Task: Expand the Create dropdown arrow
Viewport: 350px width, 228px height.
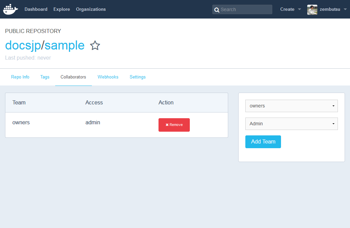Action: pos(300,9)
